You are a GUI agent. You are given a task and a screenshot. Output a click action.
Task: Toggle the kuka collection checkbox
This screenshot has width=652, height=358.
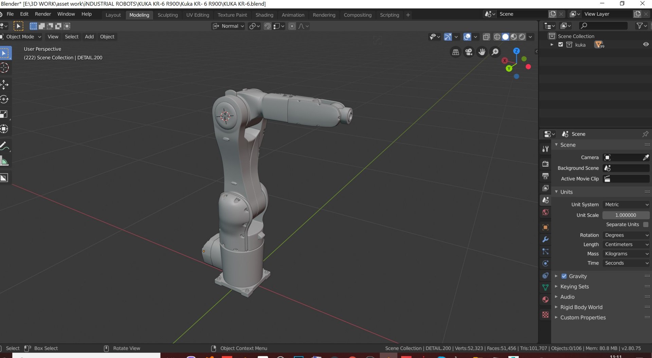tap(561, 45)
